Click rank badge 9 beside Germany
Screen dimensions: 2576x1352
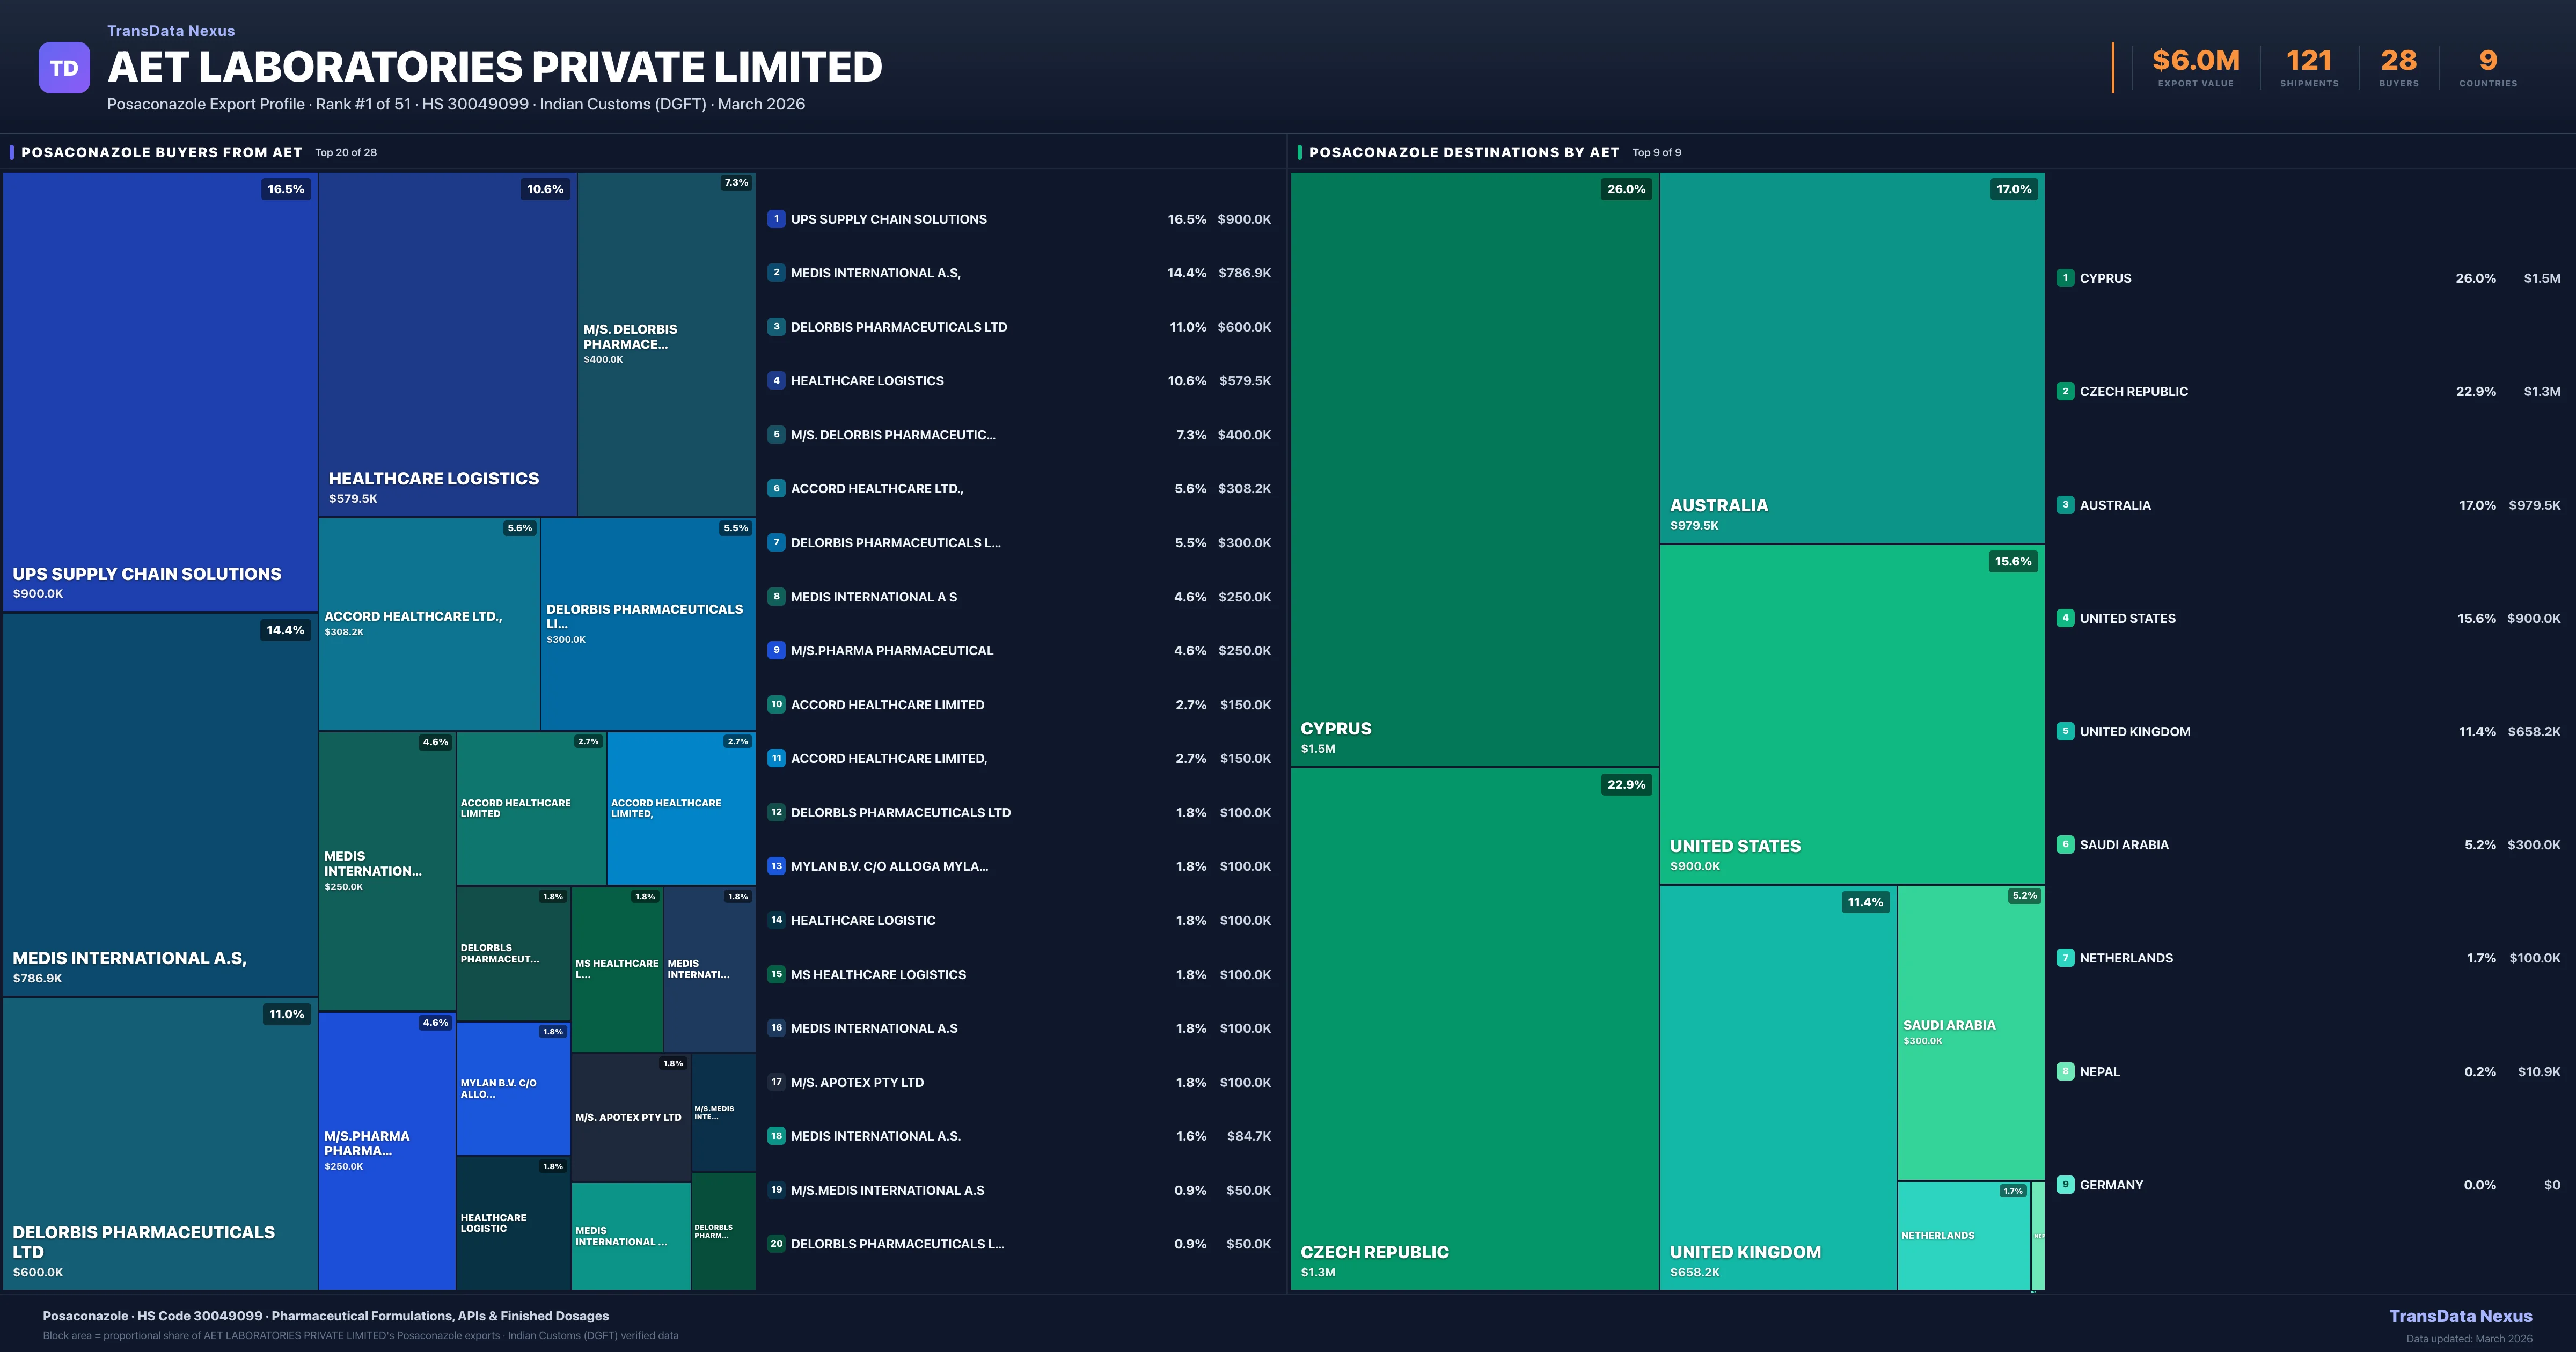coord(2065,1184)
